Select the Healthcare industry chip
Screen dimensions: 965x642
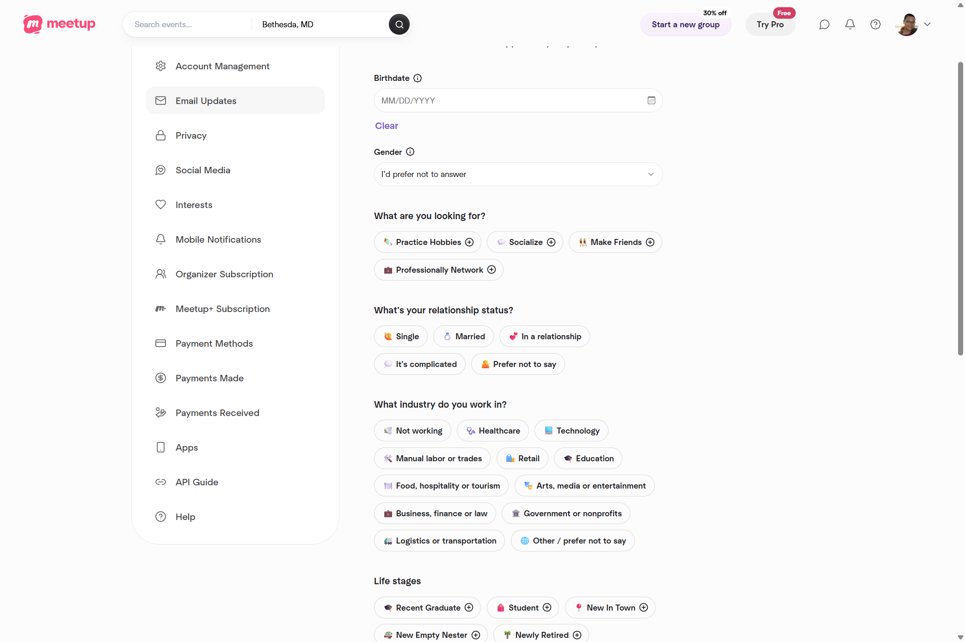tap(493, 431)
